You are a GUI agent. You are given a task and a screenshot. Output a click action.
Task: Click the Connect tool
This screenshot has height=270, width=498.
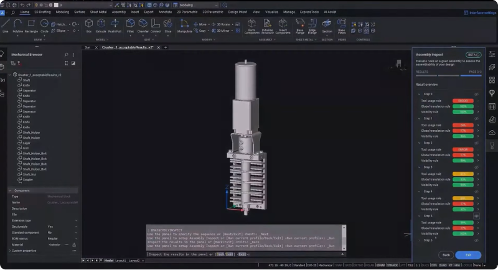click(x=156, y=26)
